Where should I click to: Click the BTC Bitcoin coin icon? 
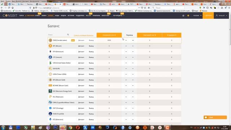51,46
